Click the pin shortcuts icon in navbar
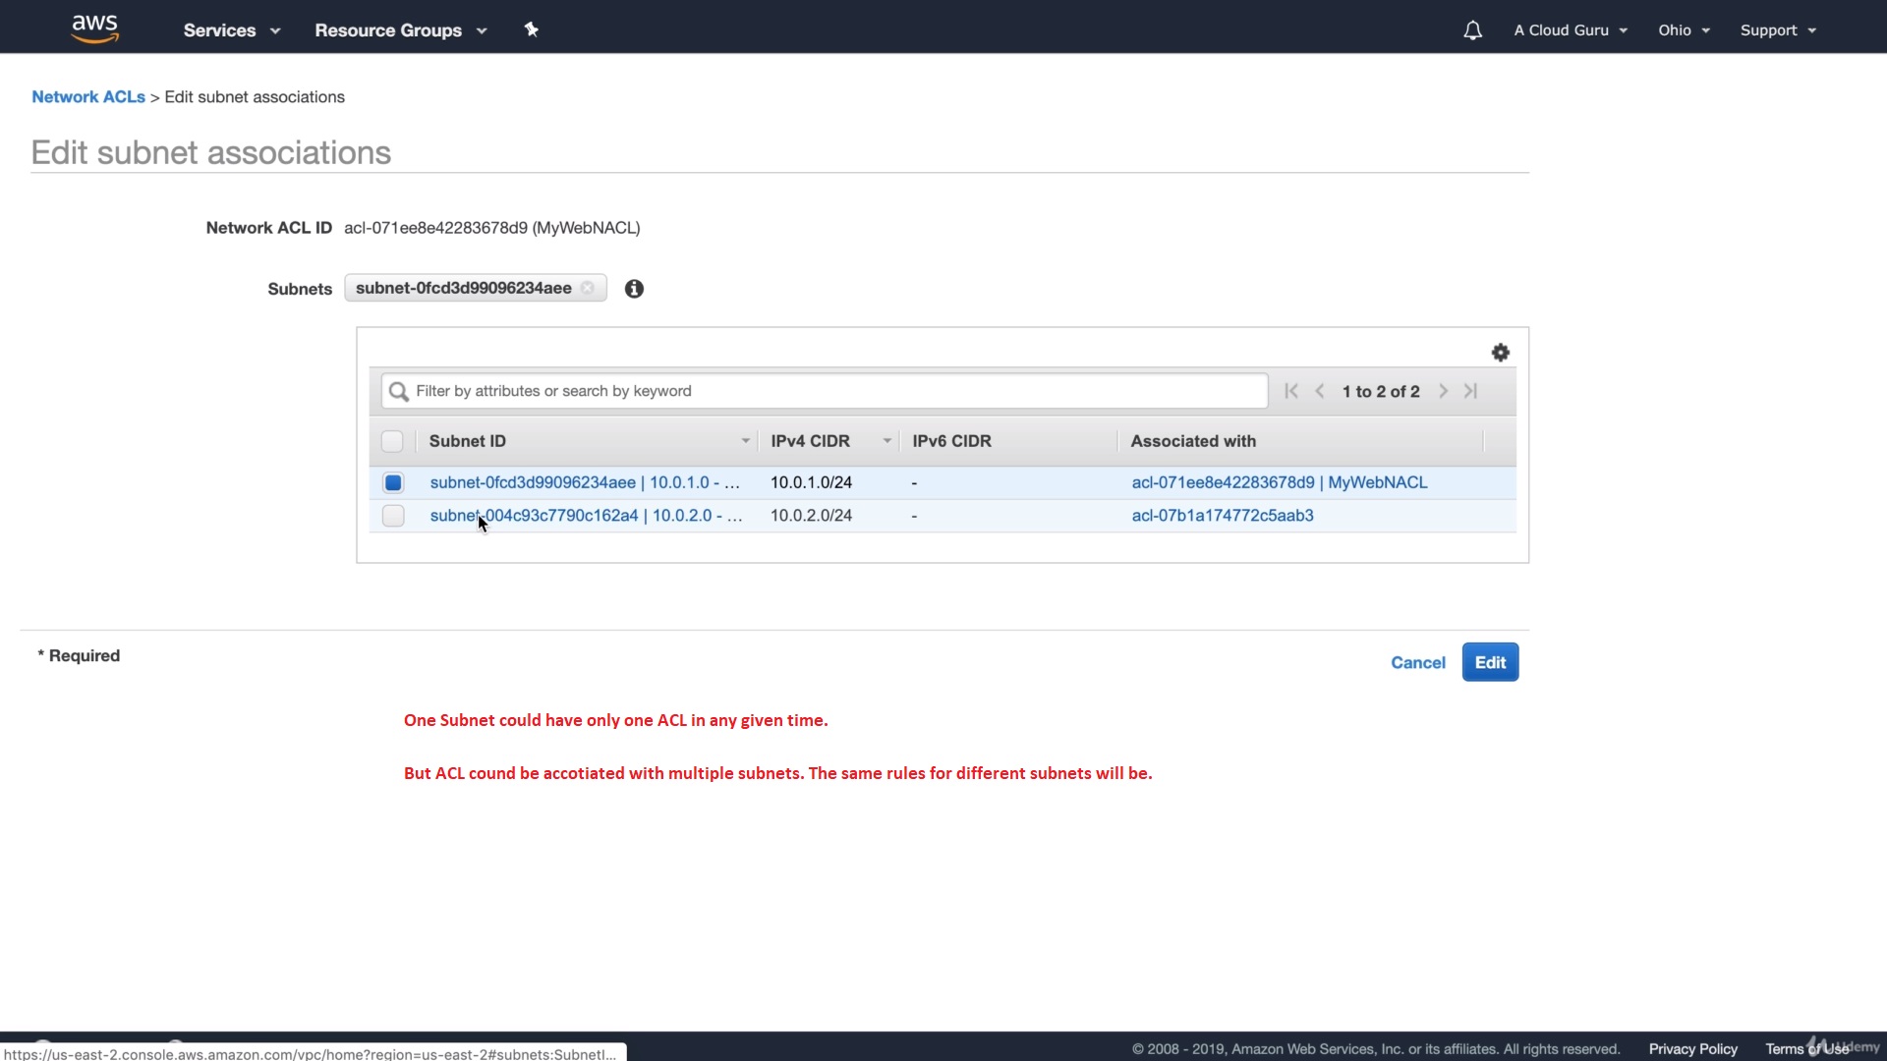The width and height of the screenshot is (1887, 1061). pyautogui.click(x=531, y=29)
